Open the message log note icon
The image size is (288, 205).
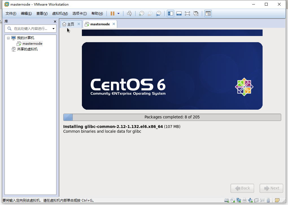point(277,200)
